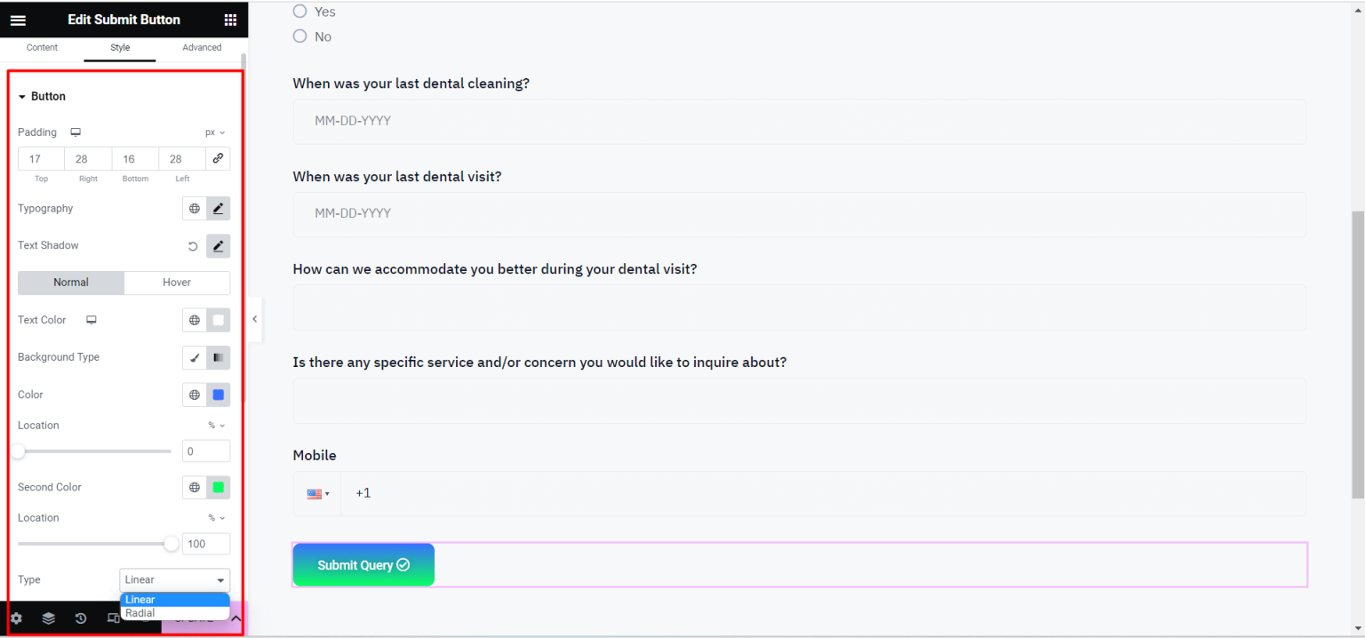Open the Navigator layers icon

tap(49, 618)
